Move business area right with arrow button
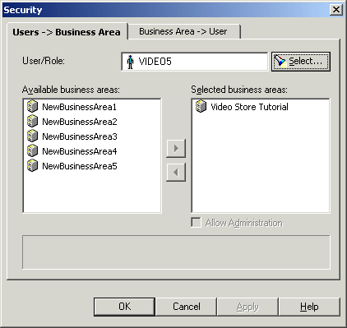The image size is (347, 328). pos(176,149)
